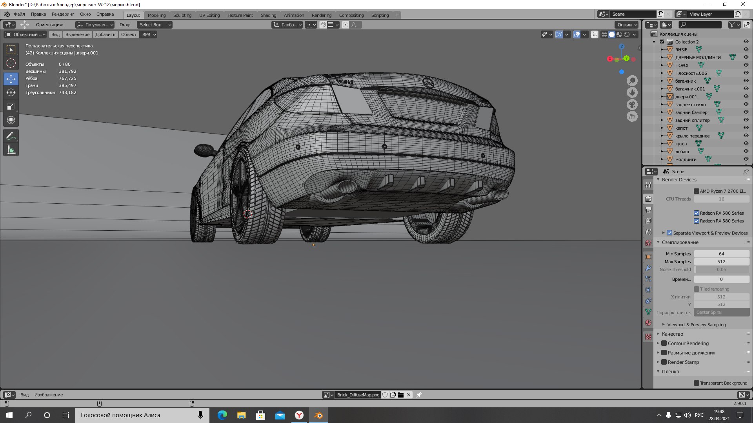Select the Select Box tool in viewport toolbar
Image resolution: width=753 pixels, height=423 pixels.
pyautogui.click(x=11, y=50)
